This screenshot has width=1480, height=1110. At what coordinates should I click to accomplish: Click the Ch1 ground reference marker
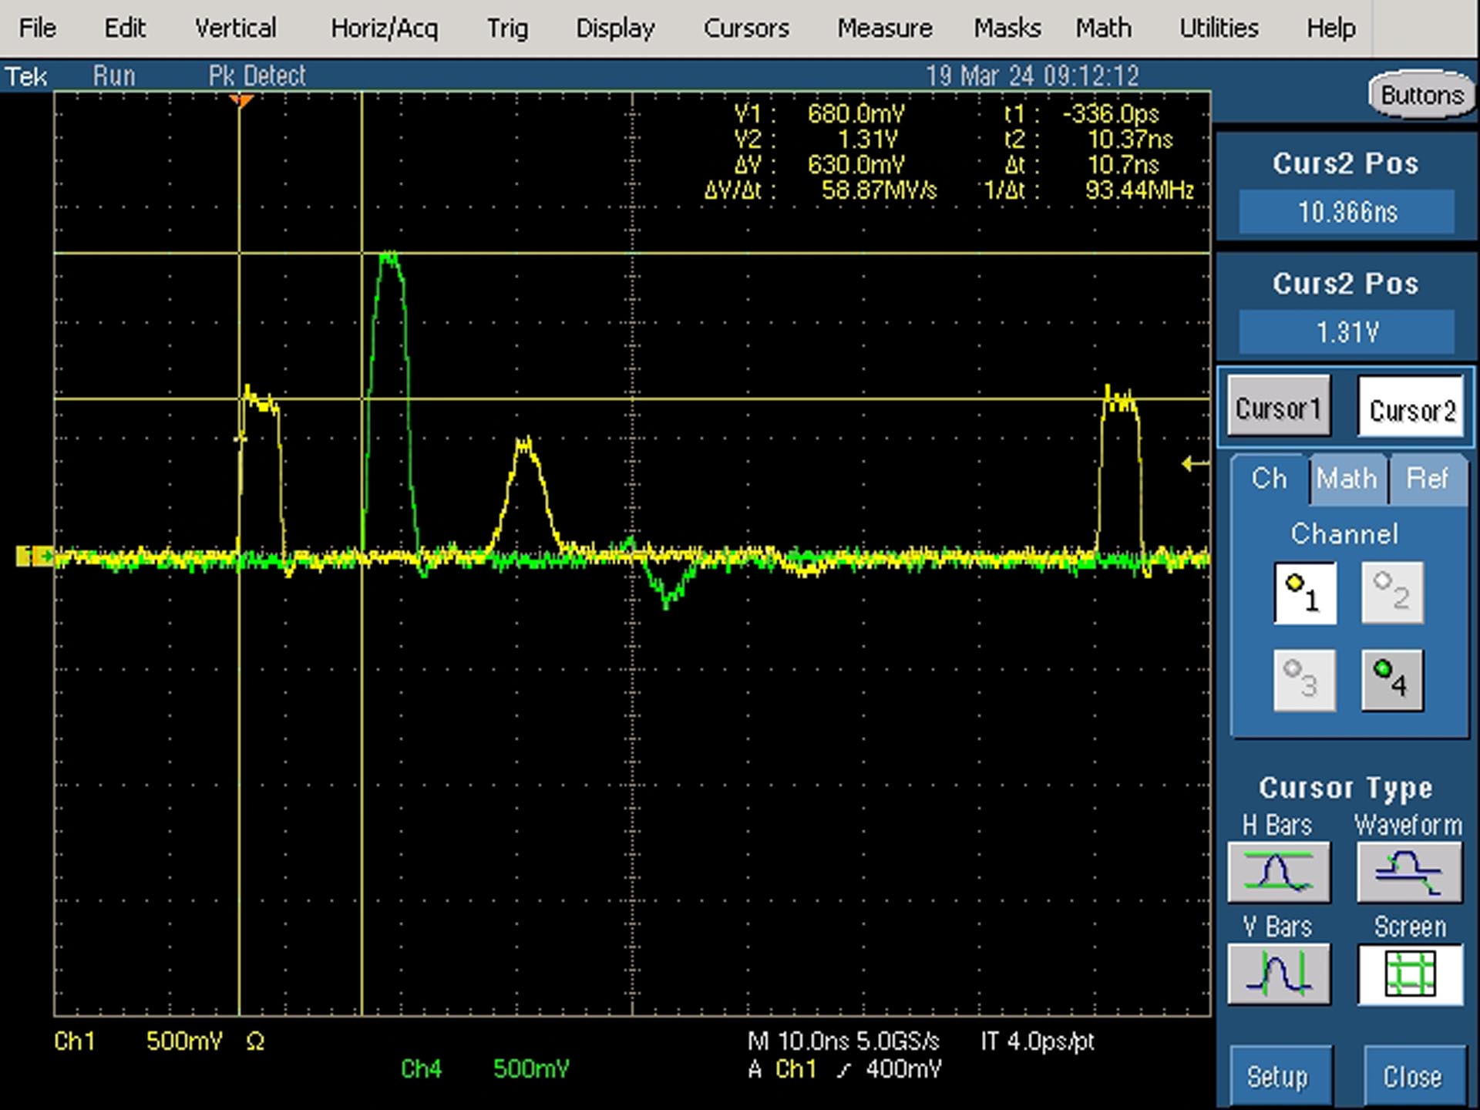tap(34, 556)
